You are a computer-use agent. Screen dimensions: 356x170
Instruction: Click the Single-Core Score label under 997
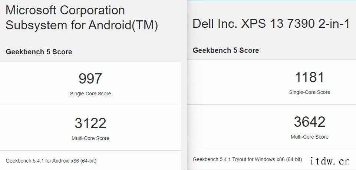90,93
